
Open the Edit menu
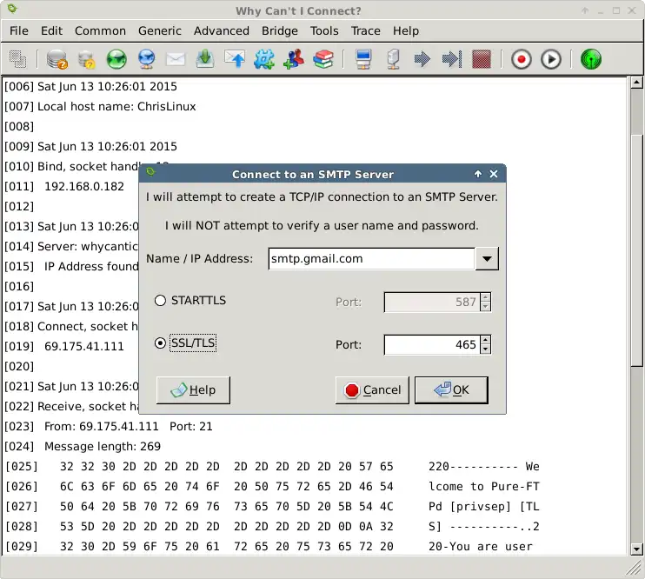(x=51, y=31)
